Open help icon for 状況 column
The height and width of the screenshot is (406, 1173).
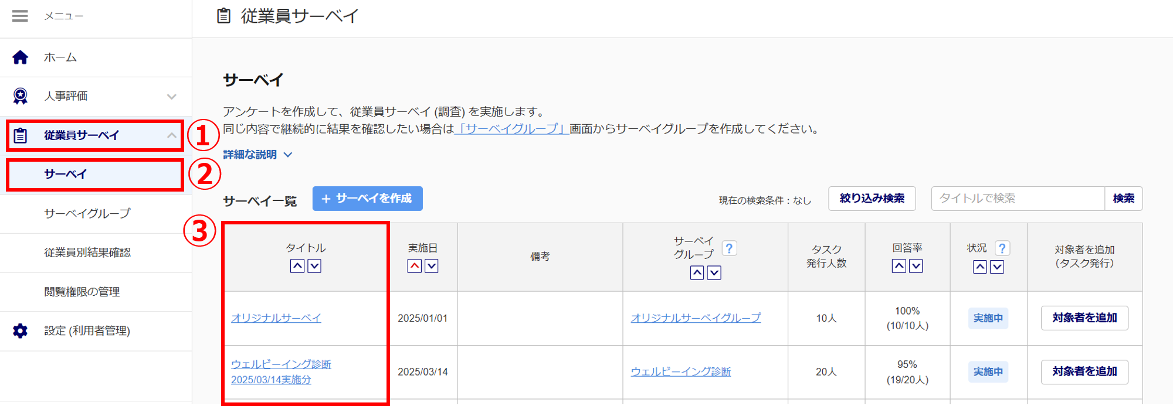[1002, 248]
